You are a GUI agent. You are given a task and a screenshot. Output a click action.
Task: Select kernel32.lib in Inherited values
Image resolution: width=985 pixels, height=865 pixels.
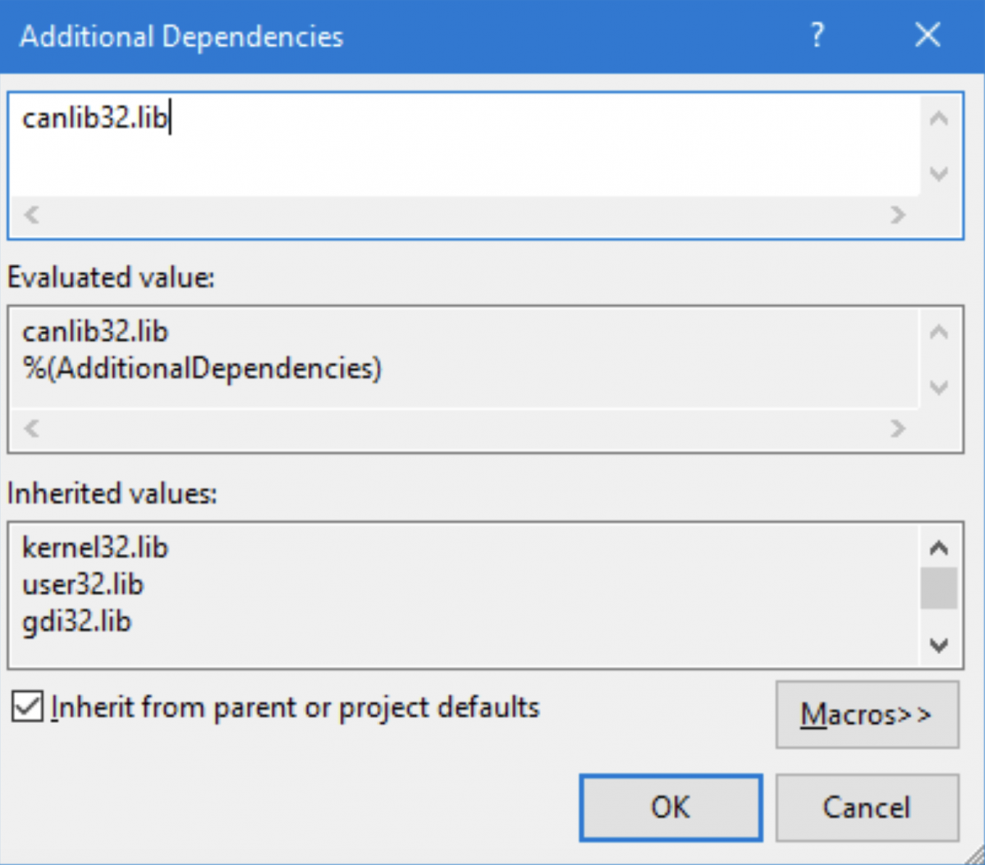95,547
